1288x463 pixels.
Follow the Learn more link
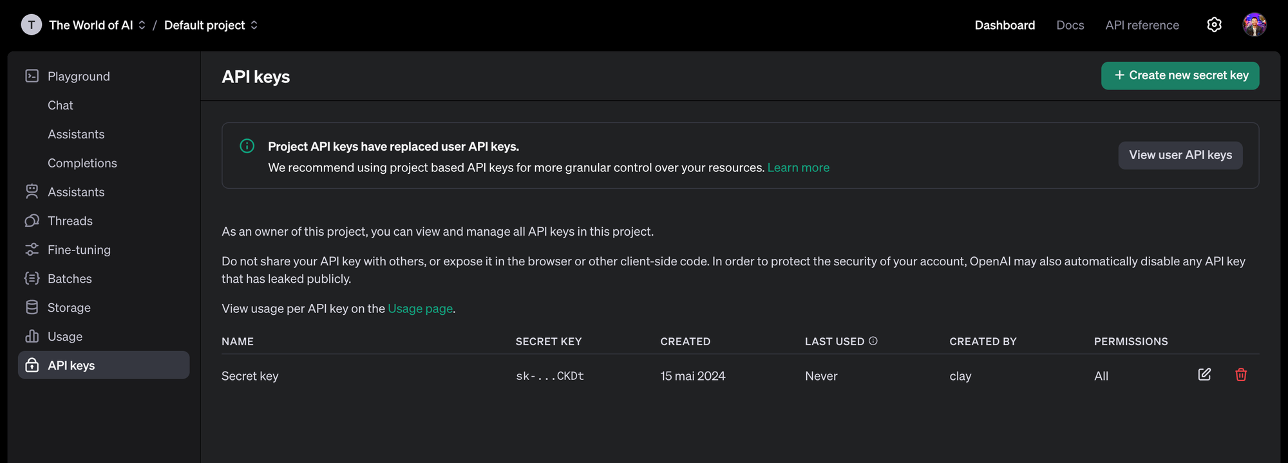click(798, 167)
